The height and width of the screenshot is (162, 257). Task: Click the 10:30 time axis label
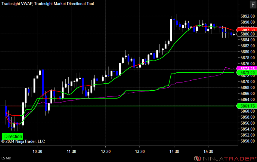click(37, 152)
